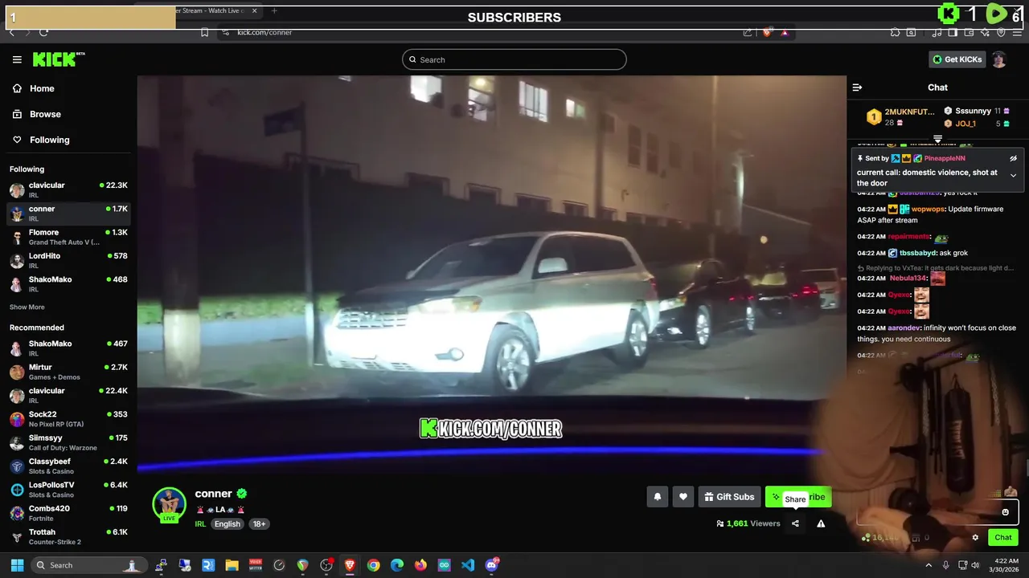Click tbssbabyd username in chat
1029x578 pixels.
click(918, 253)
